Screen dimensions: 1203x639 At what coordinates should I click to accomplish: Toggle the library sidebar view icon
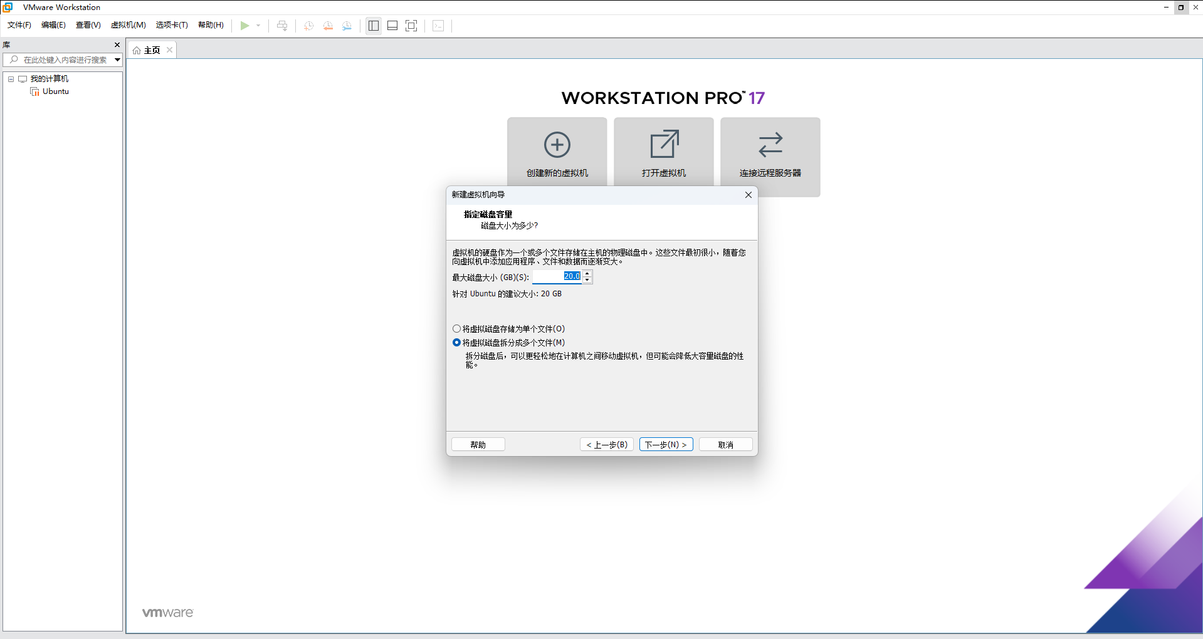click(x=374, y=26)
